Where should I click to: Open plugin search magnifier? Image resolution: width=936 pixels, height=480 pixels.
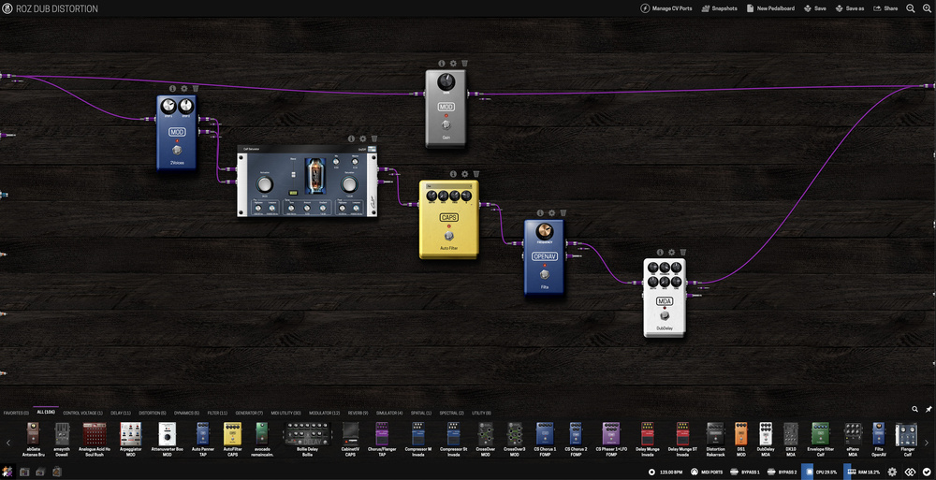[x=914, y=409]
